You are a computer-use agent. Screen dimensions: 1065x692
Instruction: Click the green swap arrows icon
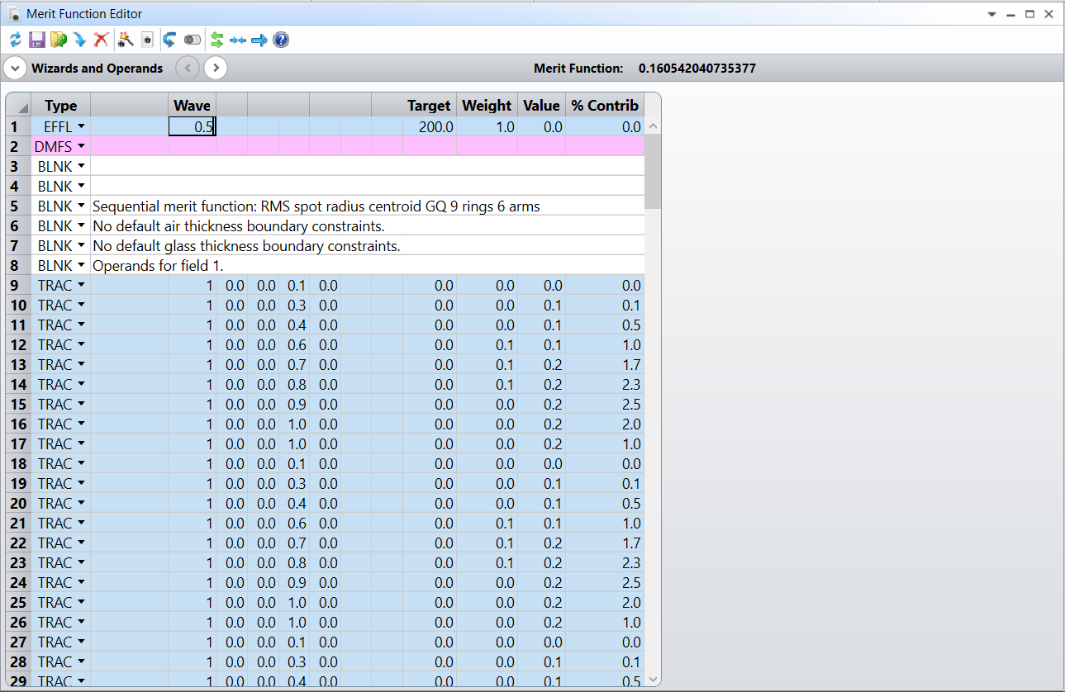[x=217, y=40]
